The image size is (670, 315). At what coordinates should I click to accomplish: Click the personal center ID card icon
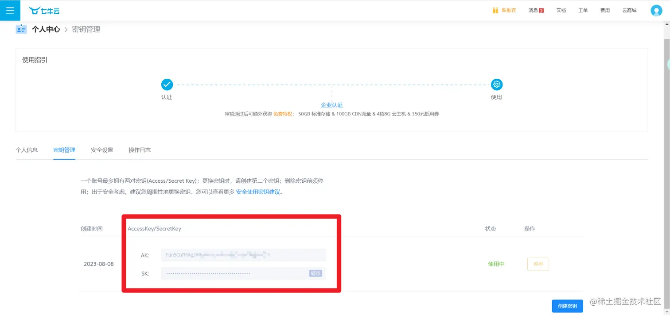tap(21, 29)
